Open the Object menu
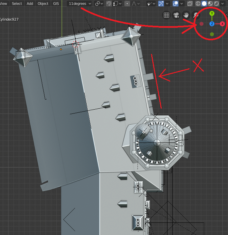The height and width of the screenshot is (235, 228). click(x=43, y=4)
